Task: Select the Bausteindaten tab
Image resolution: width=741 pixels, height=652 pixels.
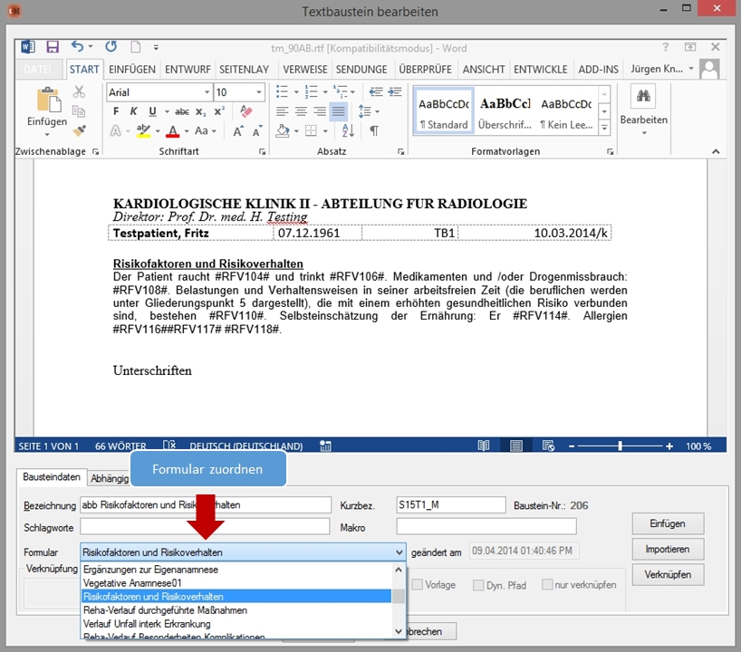Action: pyautogui.click(x=52, y=476)
